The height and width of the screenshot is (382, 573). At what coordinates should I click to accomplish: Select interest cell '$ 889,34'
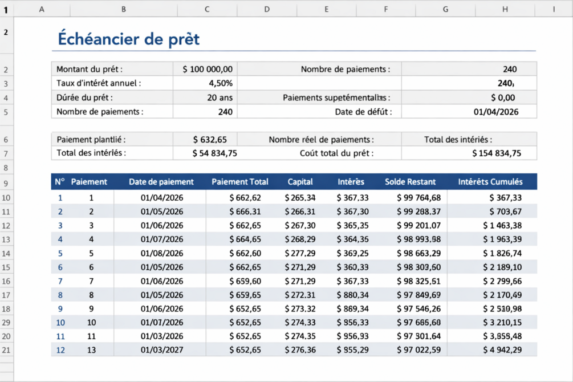pos(353,309)
